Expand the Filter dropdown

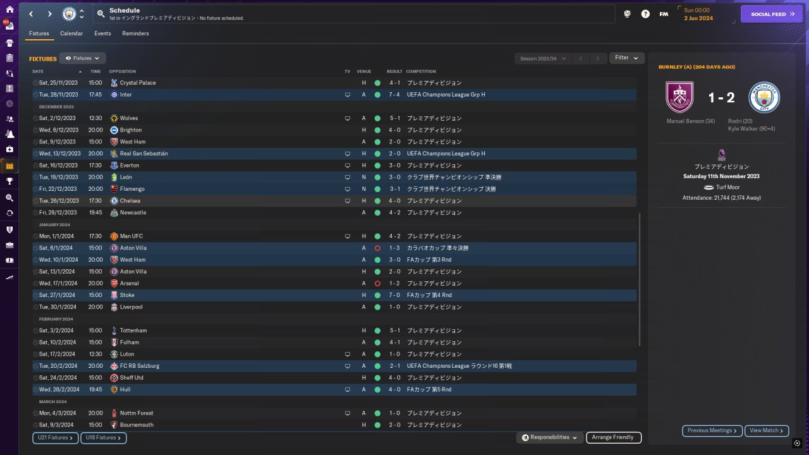(x=627, y=58)
